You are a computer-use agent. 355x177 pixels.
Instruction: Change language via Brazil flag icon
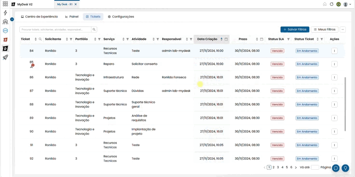coord(339,4)
